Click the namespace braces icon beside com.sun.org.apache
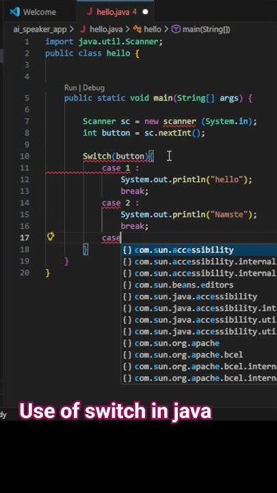The image size is (277, 493). pyautogui.click(x=127, y=343)
